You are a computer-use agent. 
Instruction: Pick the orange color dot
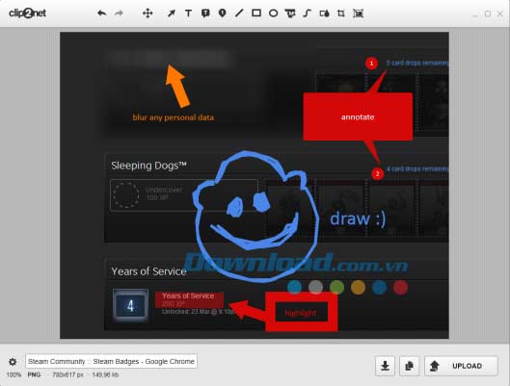tap(358, 287)
